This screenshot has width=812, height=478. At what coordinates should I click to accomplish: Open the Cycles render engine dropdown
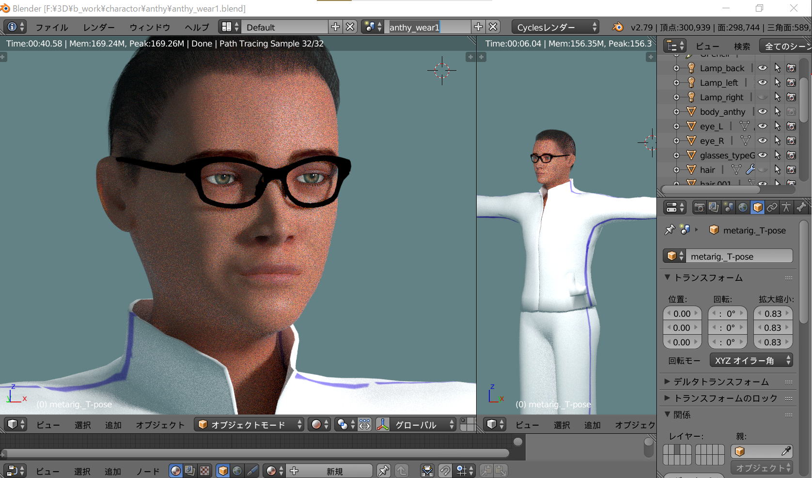[x=555, y=27]
